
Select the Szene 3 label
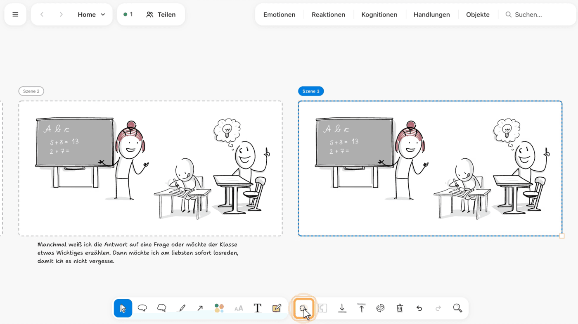311,91
